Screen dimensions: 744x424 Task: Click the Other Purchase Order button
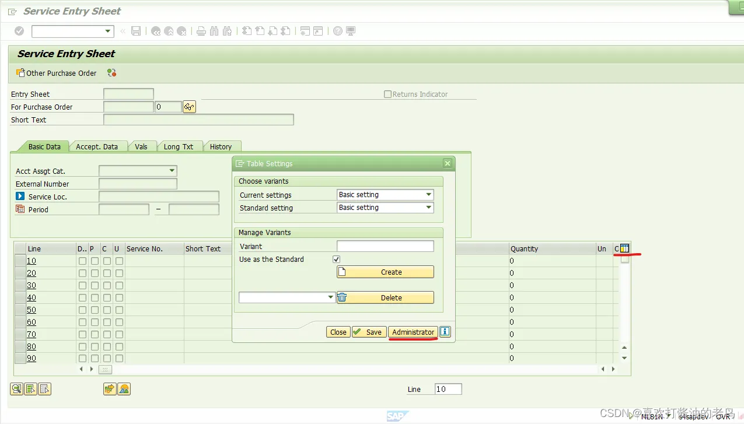click(57, 73)
